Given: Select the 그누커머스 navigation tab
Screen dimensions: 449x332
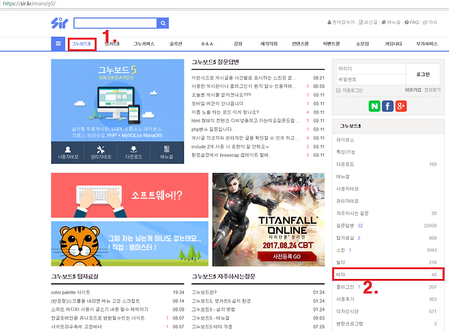Looking at the screenshot, I should point(144,44).
